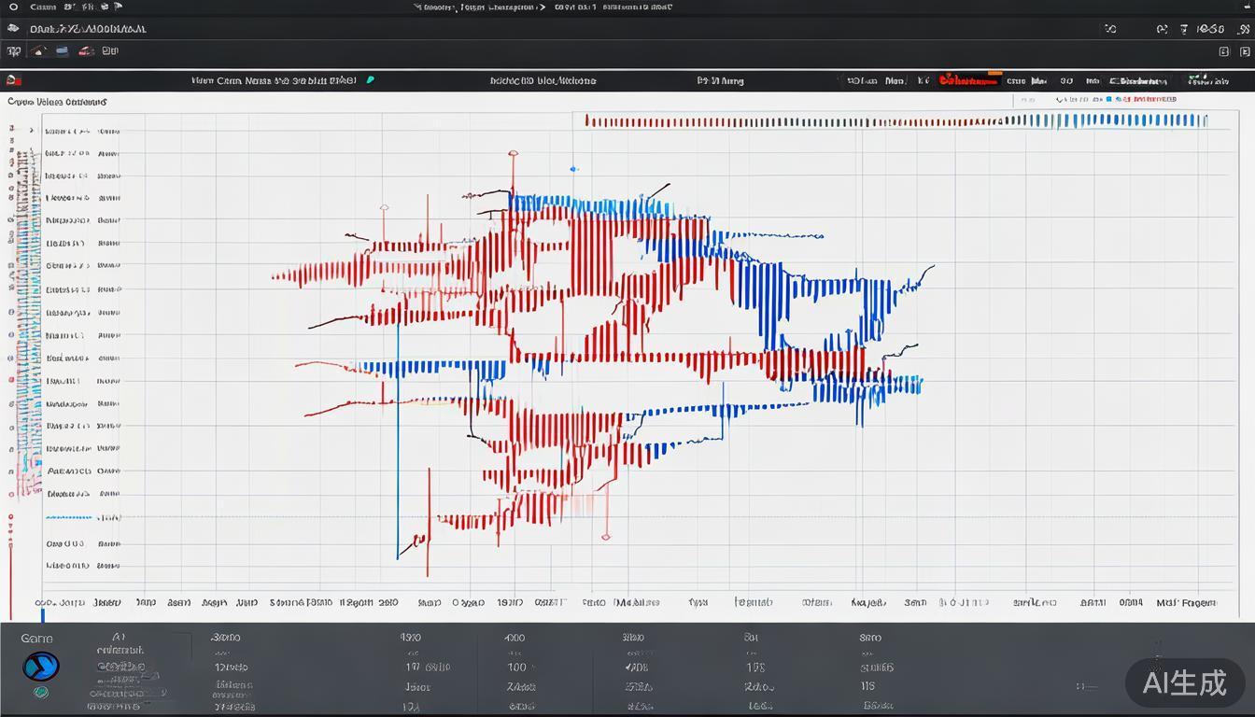
Task: Click the red-blue striped range bar atop chart
Action: coord(895,120)
